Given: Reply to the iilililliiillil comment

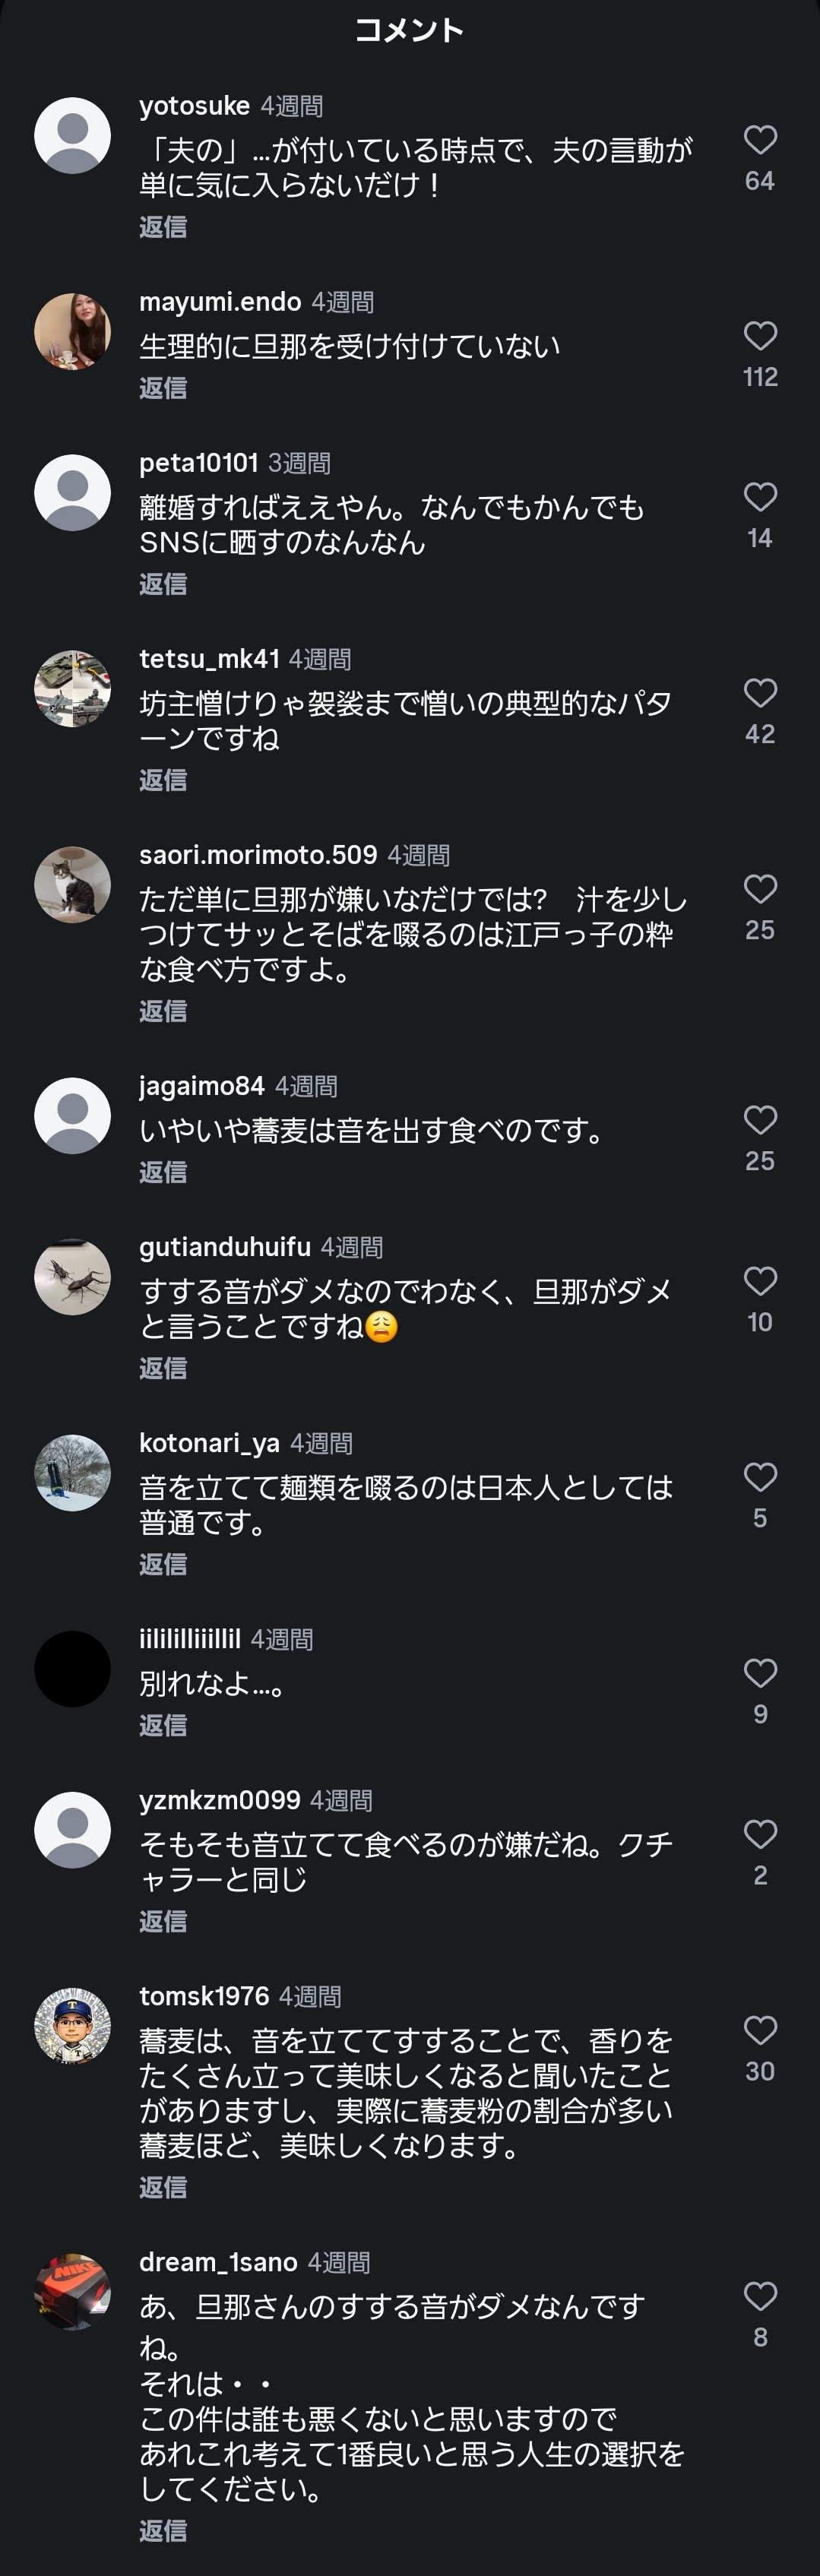Looking at the screenshot, I should click(x=163, y=1725).
